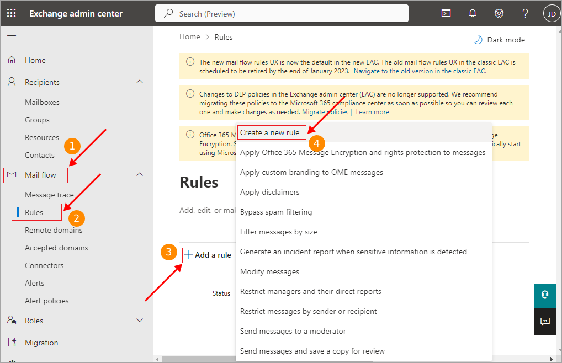The image size is (562, 363).
Task: Open Migration in the sidebar
Action: [x=41, y=343]
